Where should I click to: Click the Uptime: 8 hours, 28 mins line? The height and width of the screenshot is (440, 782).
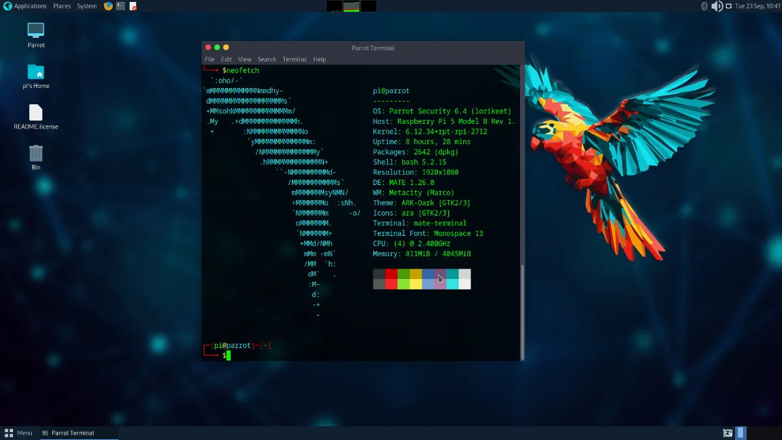click(422, 142)
